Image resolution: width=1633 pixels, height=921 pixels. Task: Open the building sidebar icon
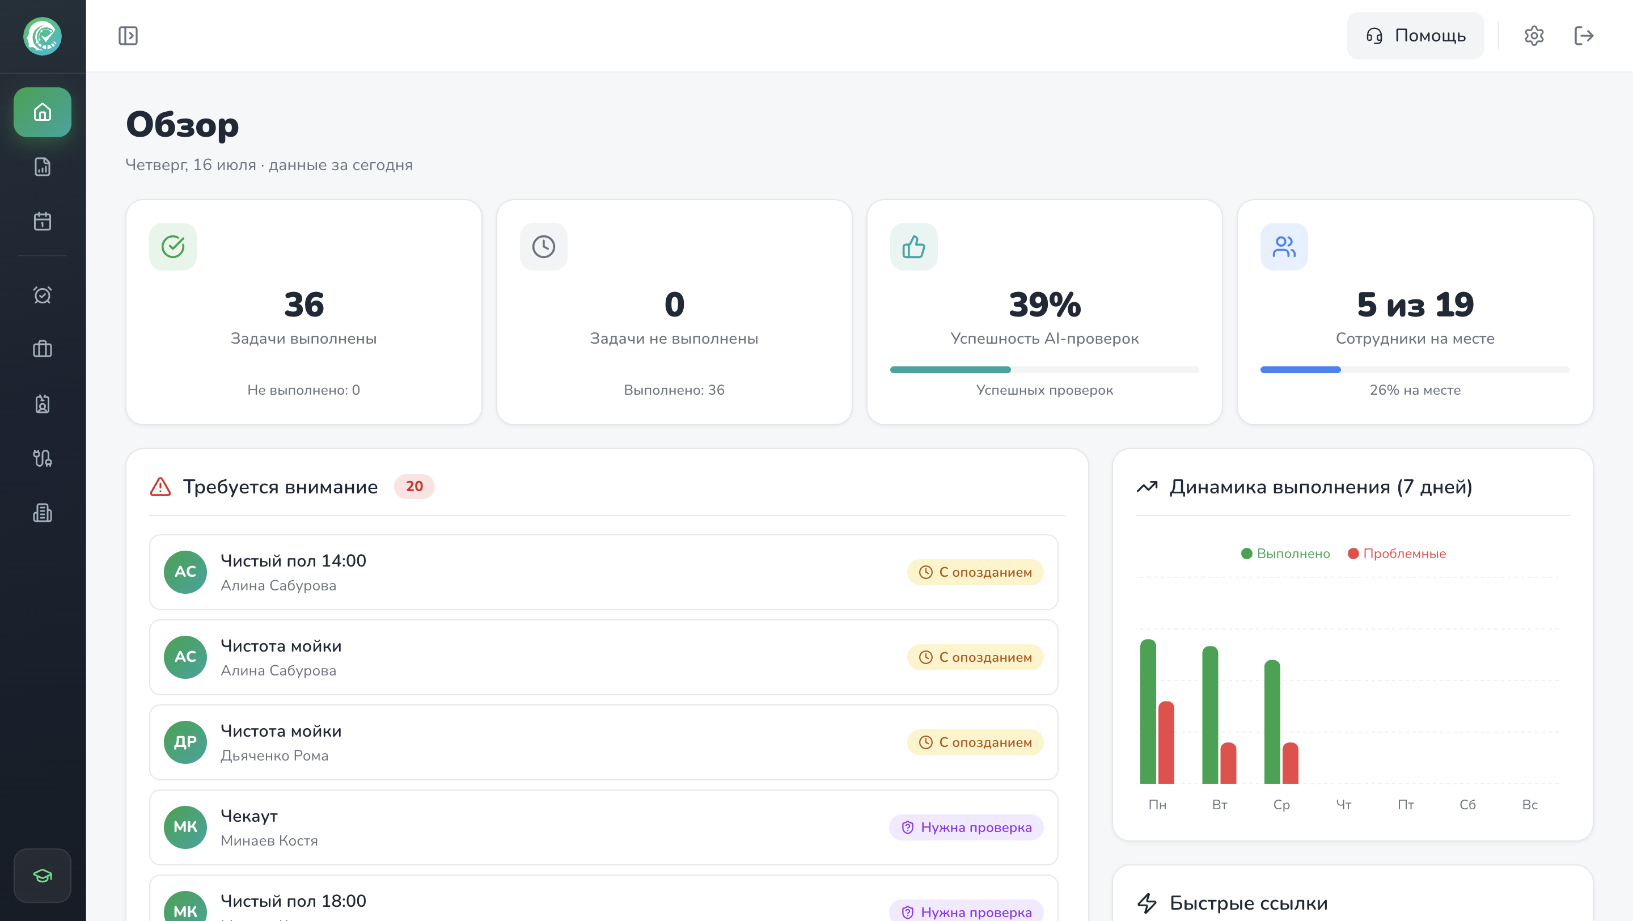coord(43,513)
